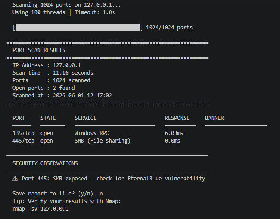Click 'Using 100 threads | Timeout: 1.0s' line
Image resolution: width=280 pixels, height=219 pixels.
(x=64, y=12)
